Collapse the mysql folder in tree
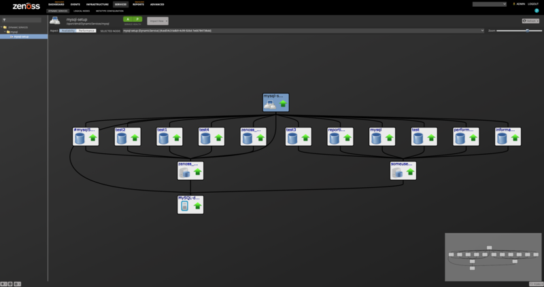Viewport: 544px width, 287px height. pos(5,31)
